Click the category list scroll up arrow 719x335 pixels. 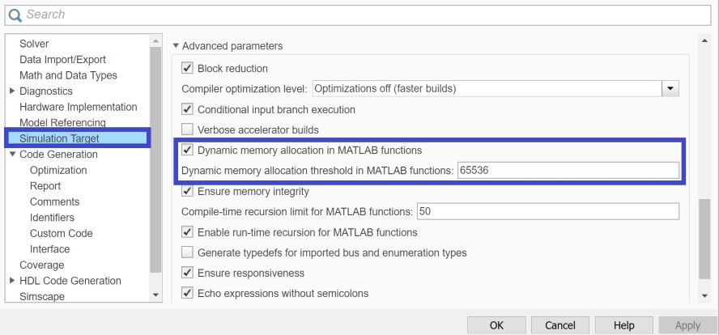pos(156,40)
